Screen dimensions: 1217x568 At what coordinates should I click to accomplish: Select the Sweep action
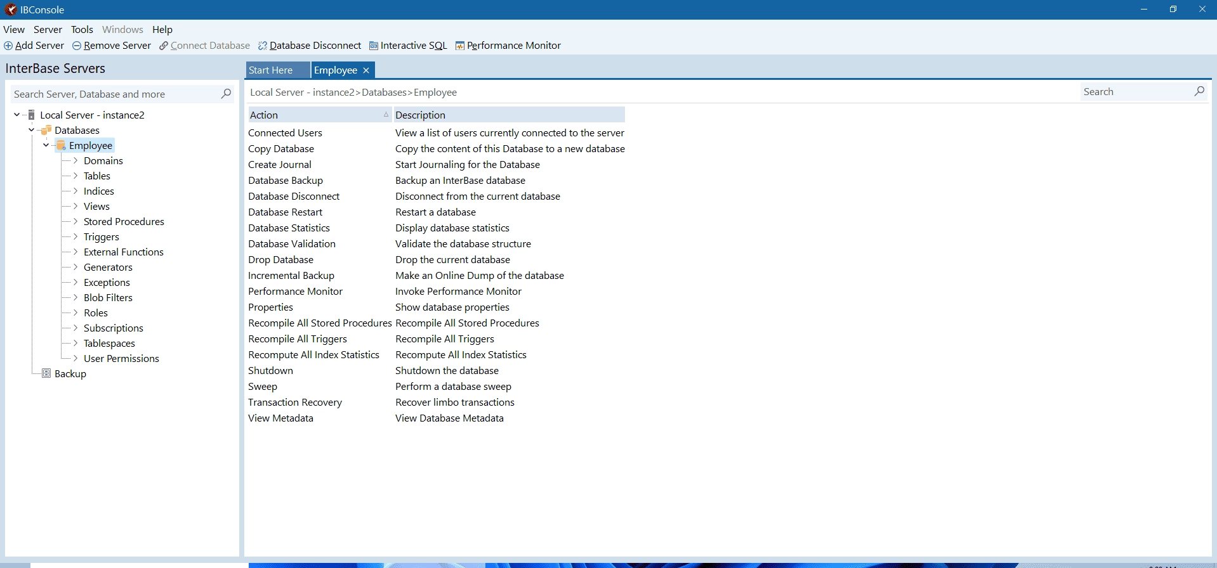click(263, 386)
